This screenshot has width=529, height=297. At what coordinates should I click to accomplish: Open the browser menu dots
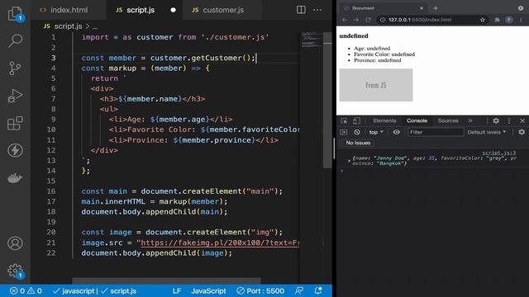pos(521,20)
